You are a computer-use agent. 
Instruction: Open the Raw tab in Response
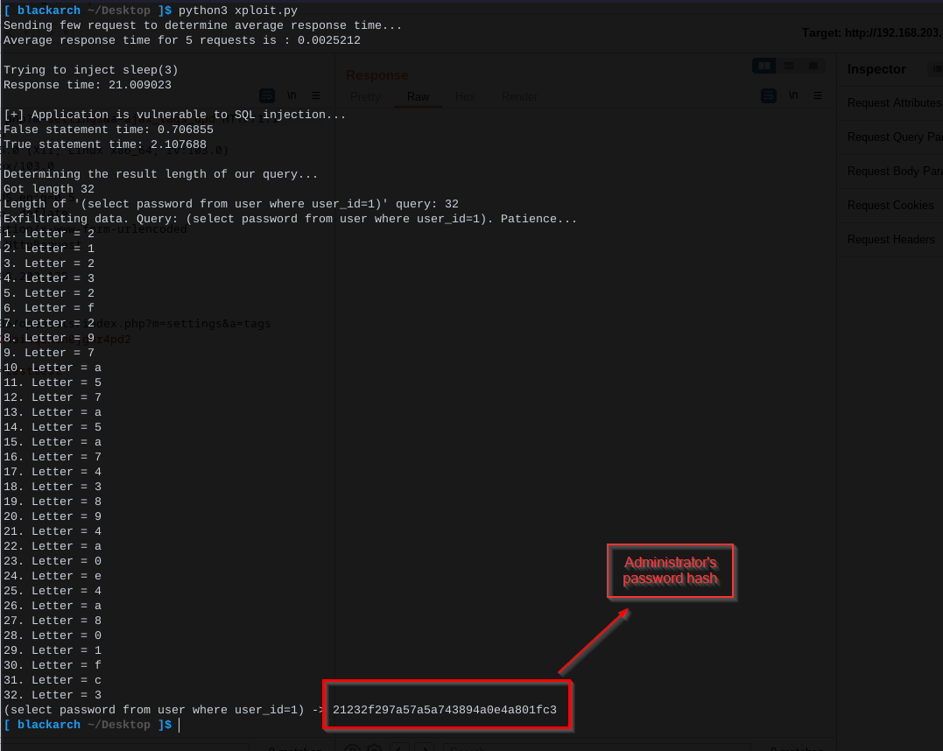pyautogui.click(x=418, y=97)
